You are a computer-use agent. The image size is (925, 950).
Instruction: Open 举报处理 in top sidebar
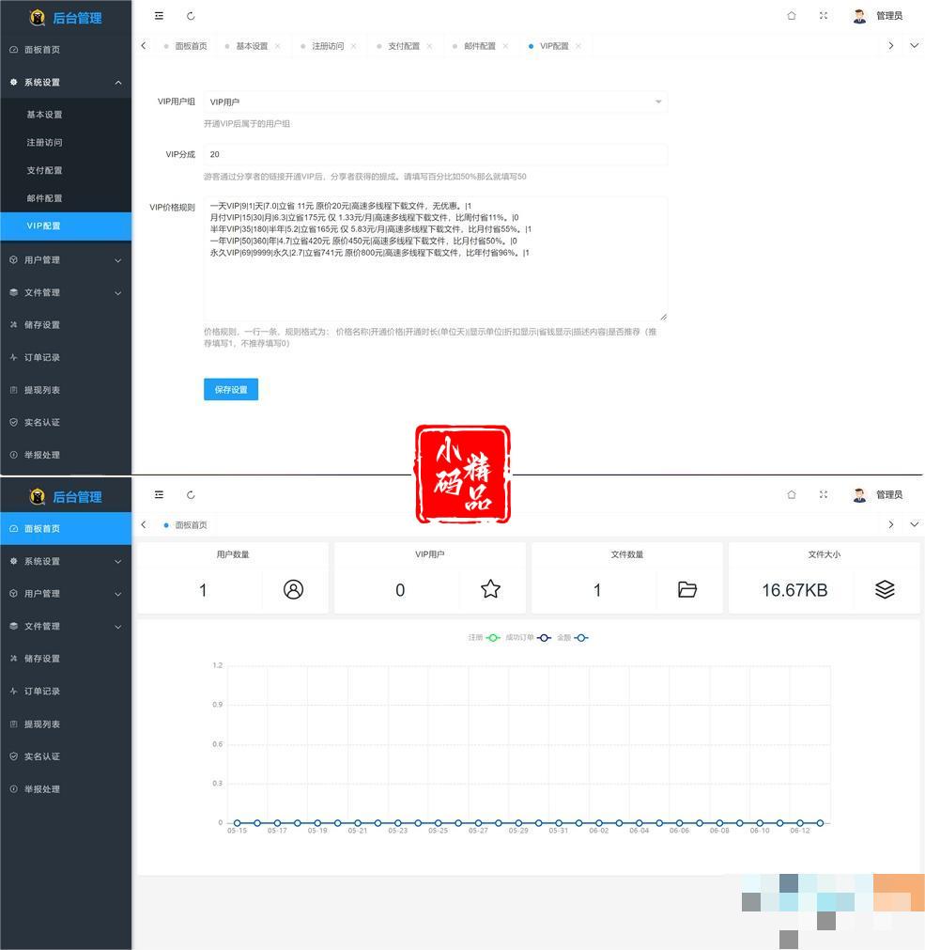tap(66, 455)
